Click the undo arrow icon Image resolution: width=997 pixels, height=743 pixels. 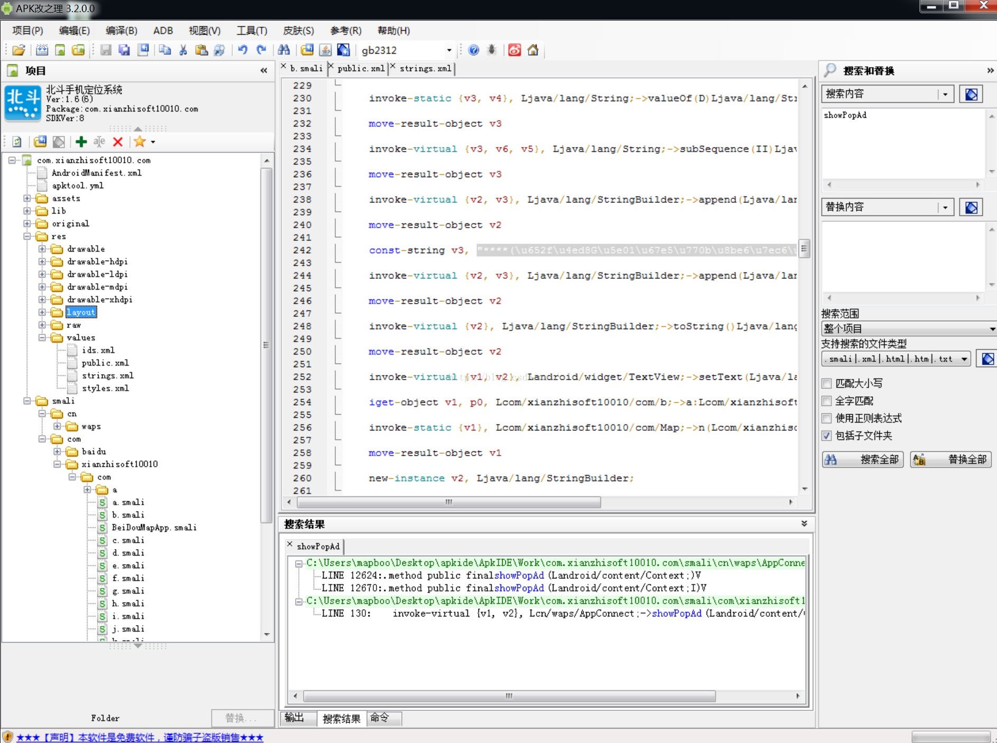coord(242,50)
